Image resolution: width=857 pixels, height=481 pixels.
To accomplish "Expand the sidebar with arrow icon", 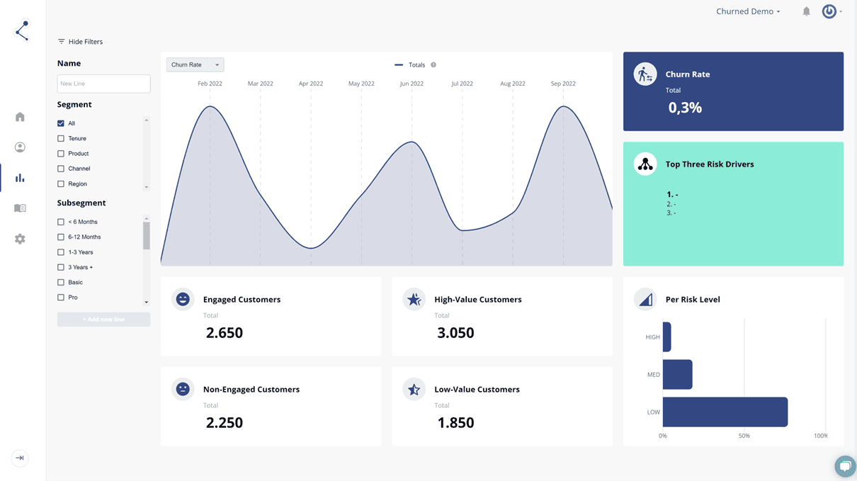I will tap(20, 458).
